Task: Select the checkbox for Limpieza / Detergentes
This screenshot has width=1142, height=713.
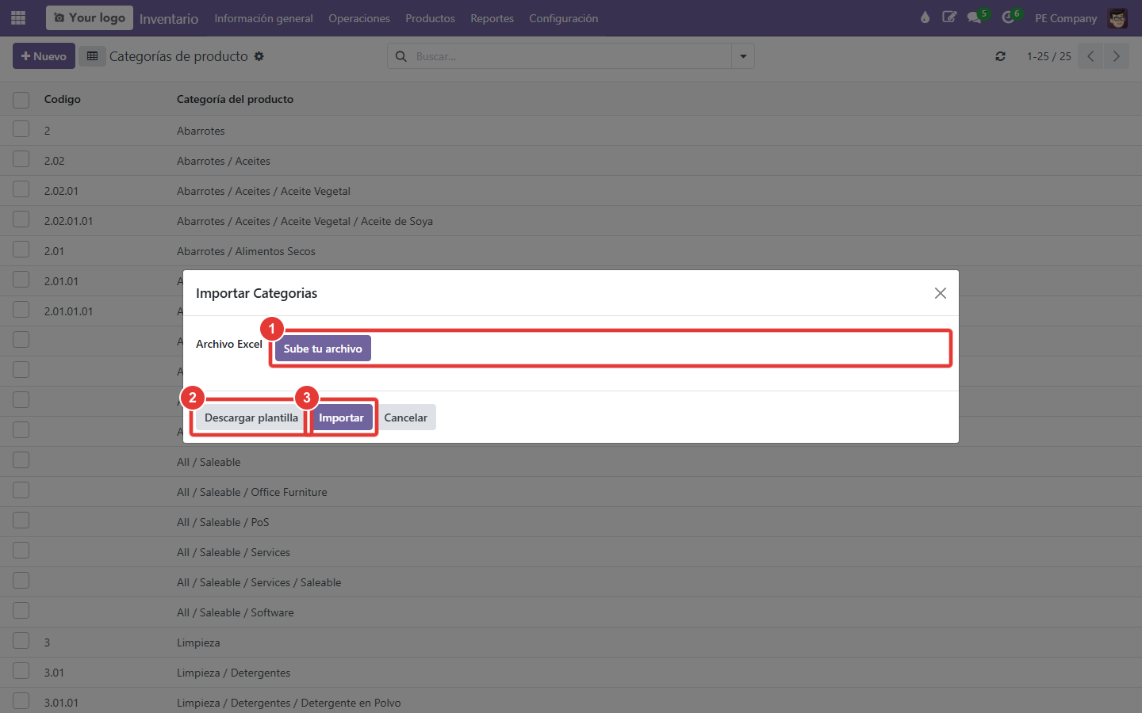Action: [21, 672]
